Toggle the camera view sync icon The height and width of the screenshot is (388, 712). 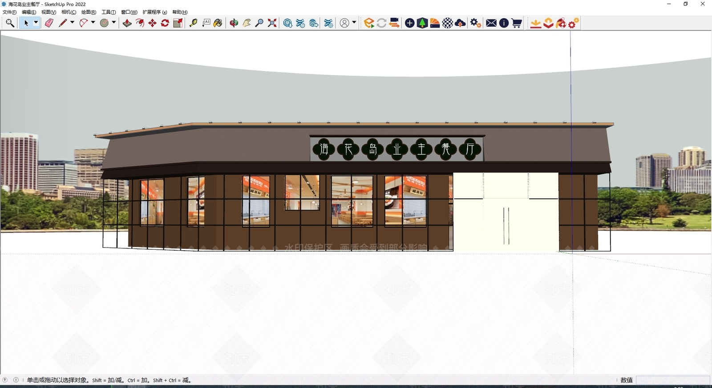tap(394, 23)
